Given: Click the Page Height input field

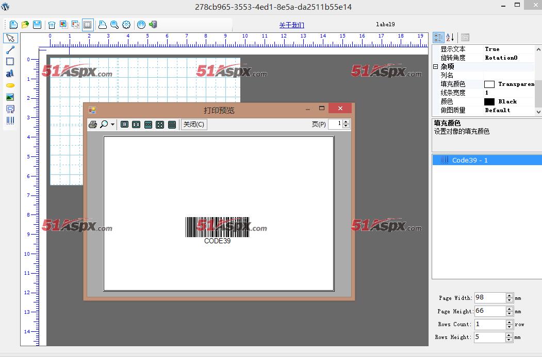Looking at the screenshot, I should [x=490, y=311].
